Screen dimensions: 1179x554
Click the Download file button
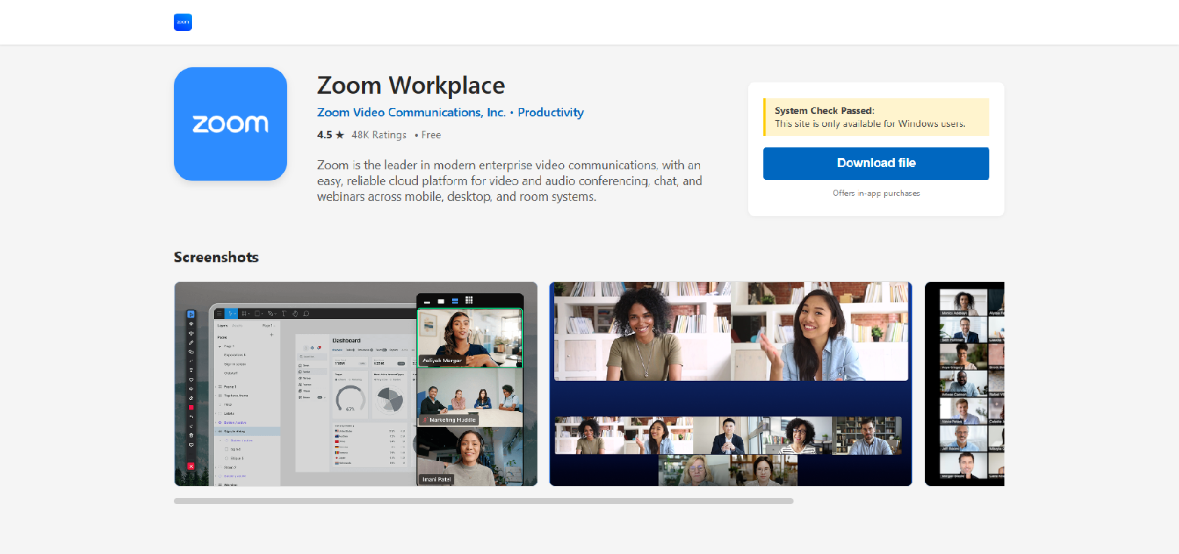click(876, 163)
